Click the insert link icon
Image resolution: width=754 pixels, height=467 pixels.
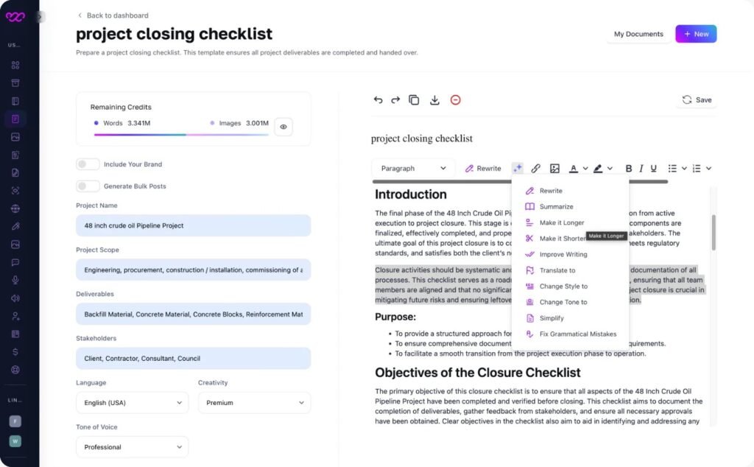tap(536, 168)
